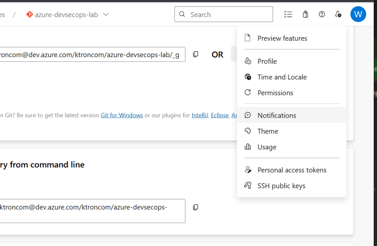Click the azure-devsecops-lab repo icon
This screenshot has width=377, height=246.
coord(29,14)
